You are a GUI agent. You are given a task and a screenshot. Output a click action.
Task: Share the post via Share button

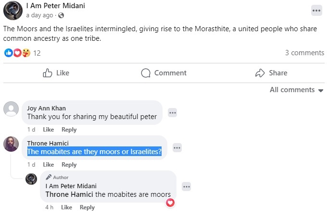tap(271, 73)
